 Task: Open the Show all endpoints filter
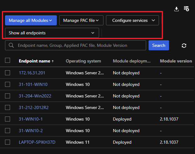click(x=52, y=33)
